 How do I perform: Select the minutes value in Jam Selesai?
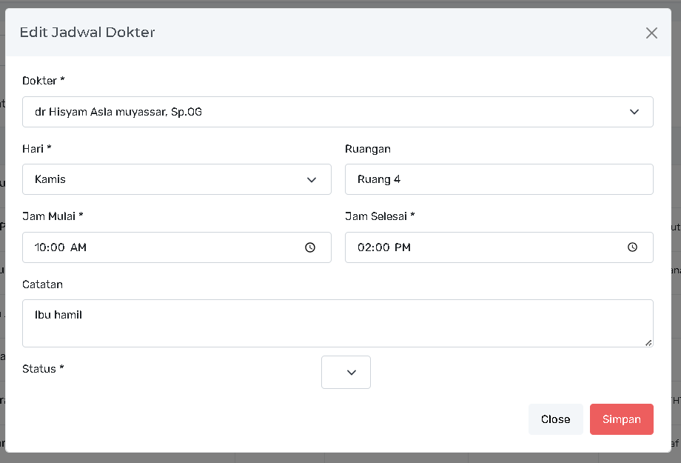click(382, 247)
